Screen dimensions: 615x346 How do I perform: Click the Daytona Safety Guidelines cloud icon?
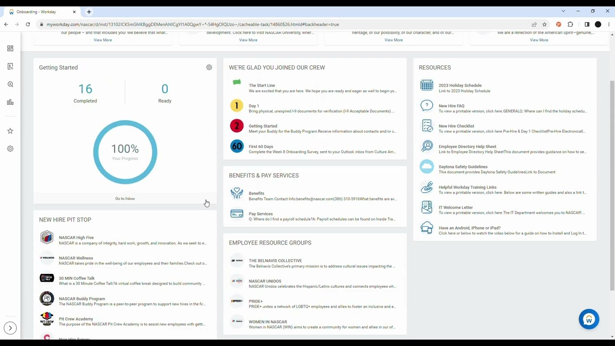click(x=427, y=167)
